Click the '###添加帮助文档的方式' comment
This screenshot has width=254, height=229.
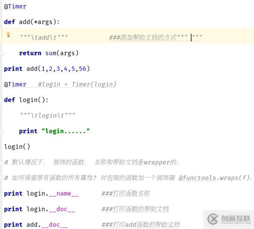click(143, 37)
